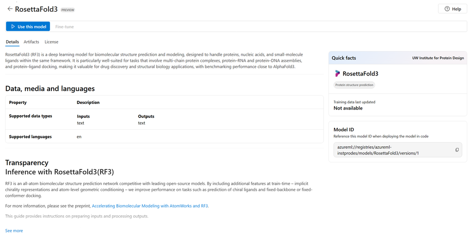The height and width of the screenshot is (237, 472).
Task: Open the Artifacts tab
Action: 32,42
